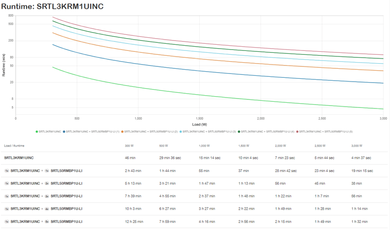Click the Runtime: SRTL3KRM1UINC page heading
390x230 pixels.
tap(52, 6)
